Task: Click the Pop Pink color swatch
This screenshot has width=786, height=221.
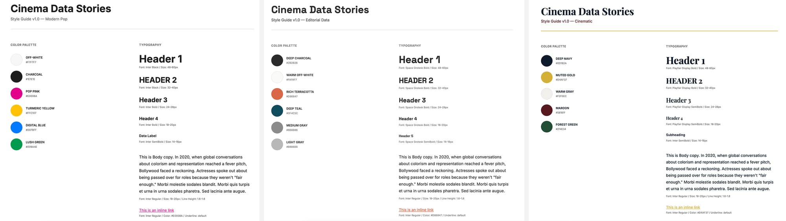Action: [x=17, y=94]
